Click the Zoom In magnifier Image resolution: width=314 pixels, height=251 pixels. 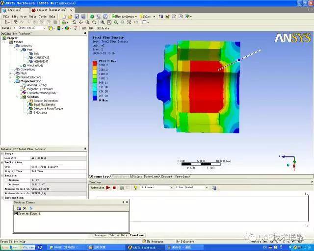coord(87,22)
